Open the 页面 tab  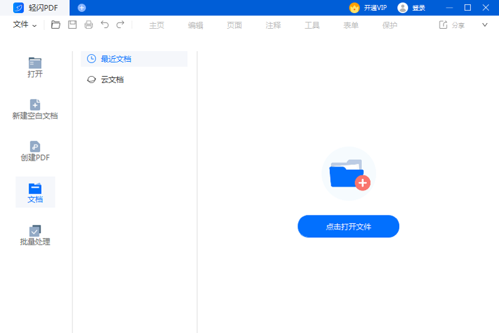coord(235,25)
